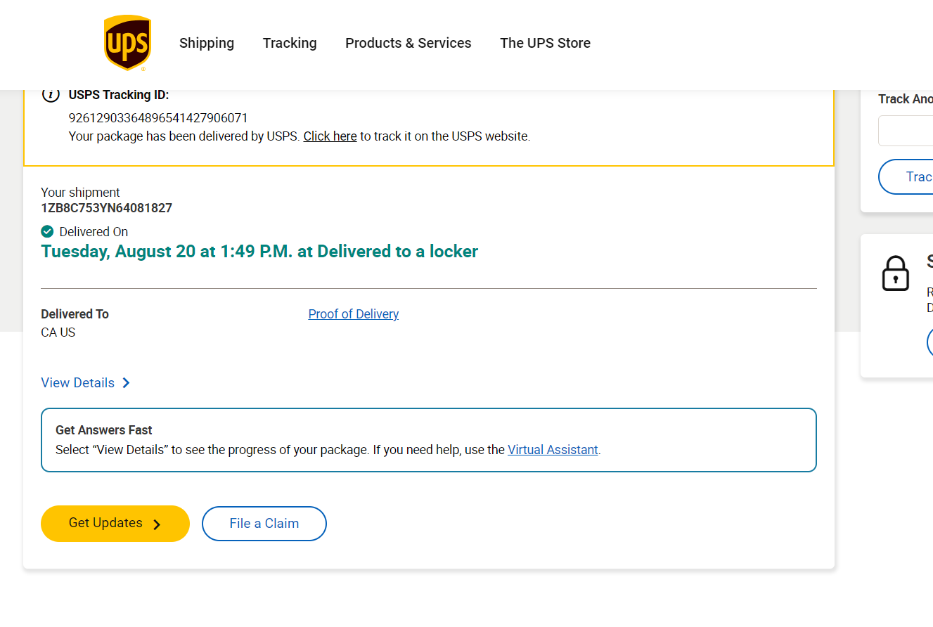Open View Details link
The width and height of the screenshot is (933, 627).
coord(77,383)
